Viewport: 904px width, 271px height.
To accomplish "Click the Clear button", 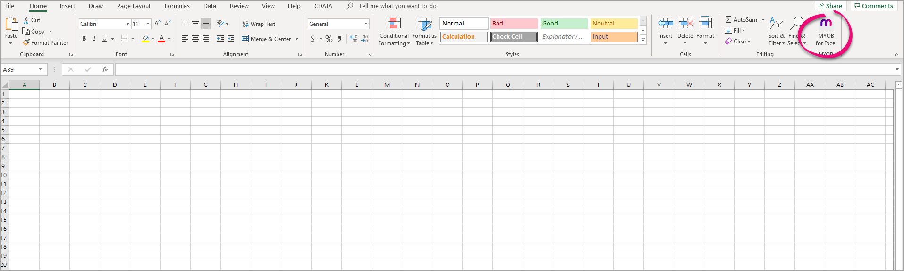I will [x=738, y=42].
